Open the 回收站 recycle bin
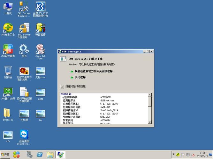The height and width of the screenshot is (159, 213). click(x=8, y=71)
